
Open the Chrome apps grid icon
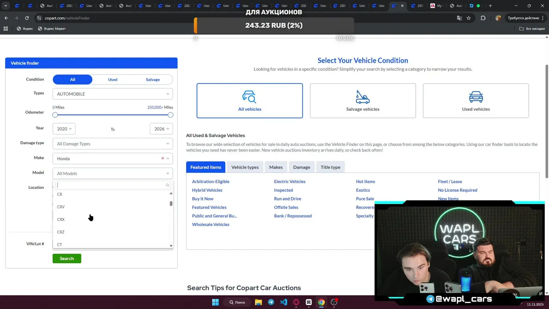6,29
